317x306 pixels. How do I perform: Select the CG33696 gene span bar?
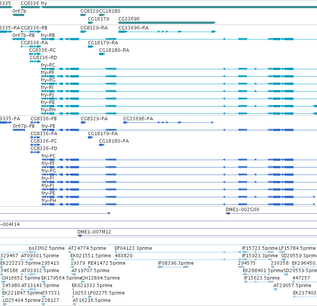[x=167, y=23]
